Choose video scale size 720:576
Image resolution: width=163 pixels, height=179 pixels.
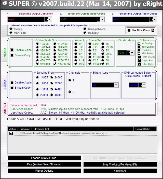55,57
